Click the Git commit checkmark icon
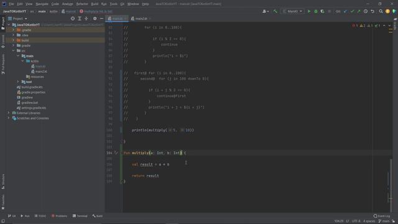Viewport: 398px width, 224px height. [x=352, y=11]
